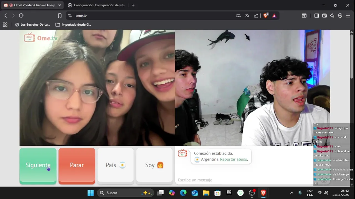
Task: View site information icon
Action: click(70, 16)
